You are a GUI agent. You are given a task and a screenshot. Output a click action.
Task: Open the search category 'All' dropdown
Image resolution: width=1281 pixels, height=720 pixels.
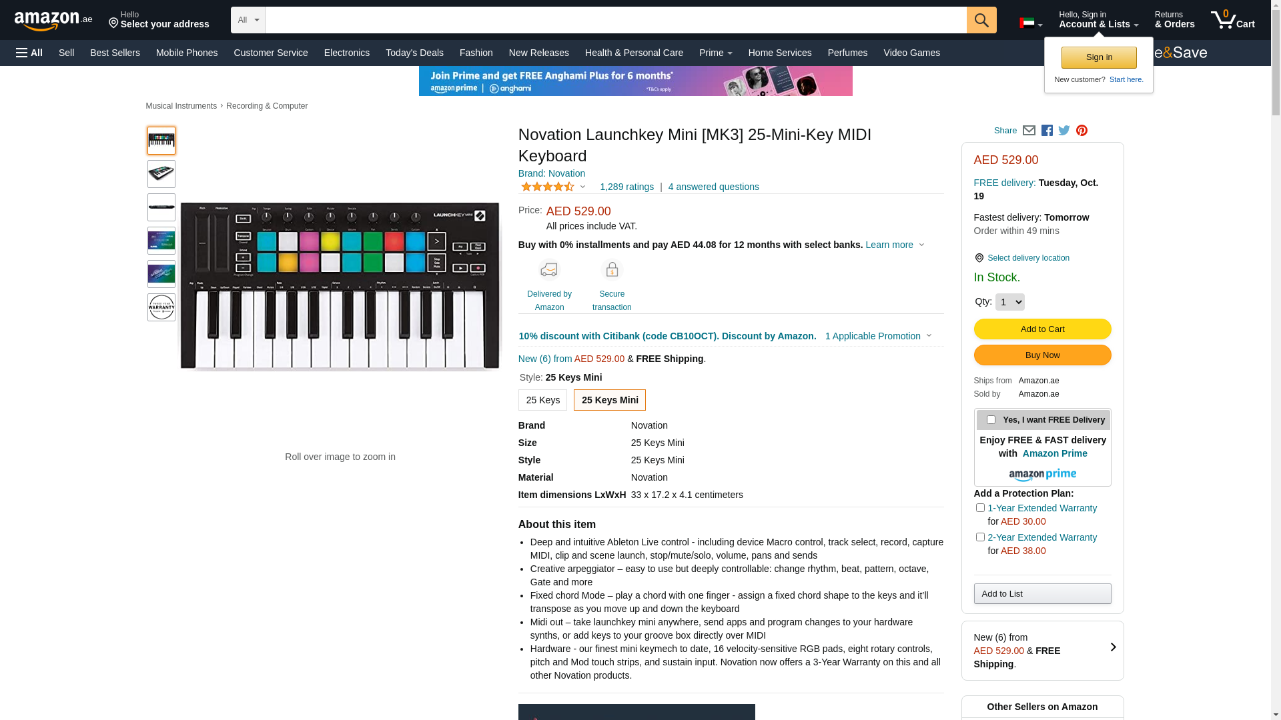point(248,20)
